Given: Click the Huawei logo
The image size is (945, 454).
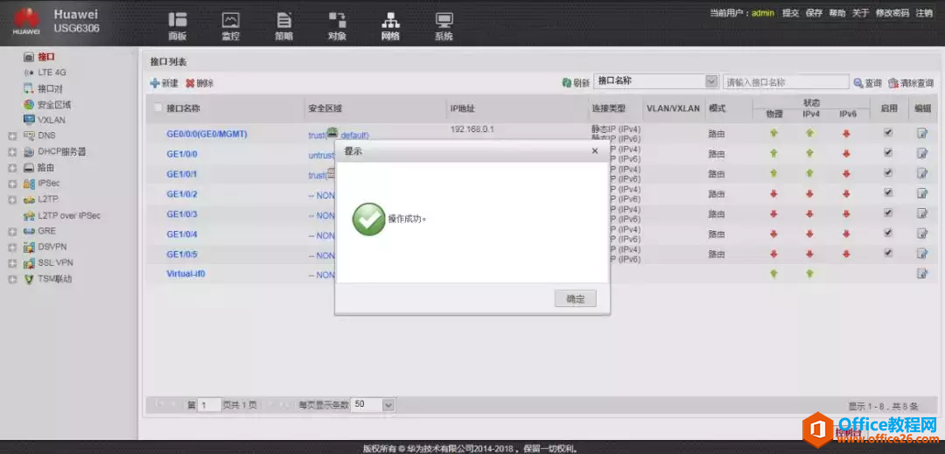Looking at the screenshot, I should tap(26, 21).
